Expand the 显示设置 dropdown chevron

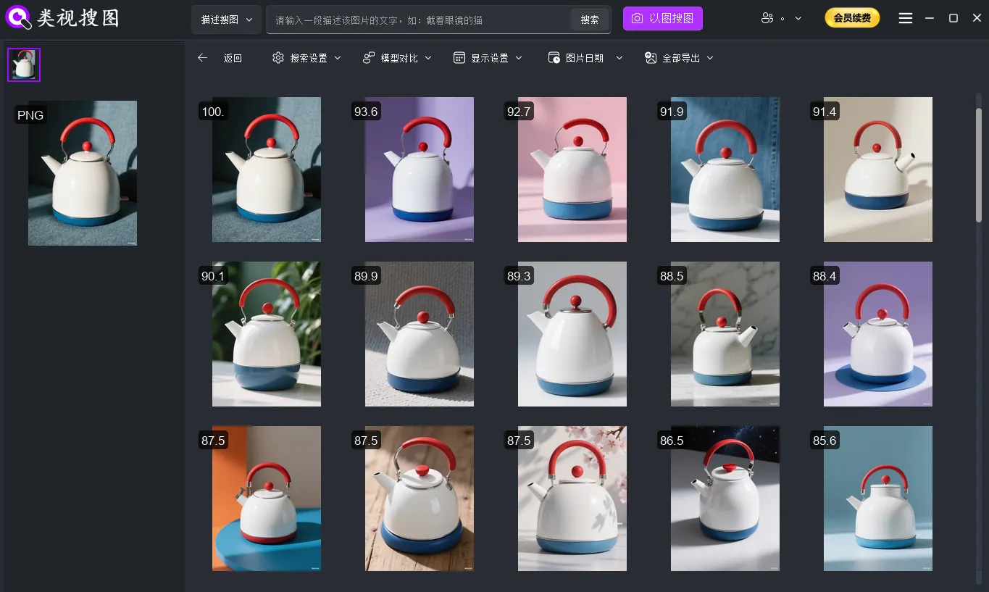518,58
